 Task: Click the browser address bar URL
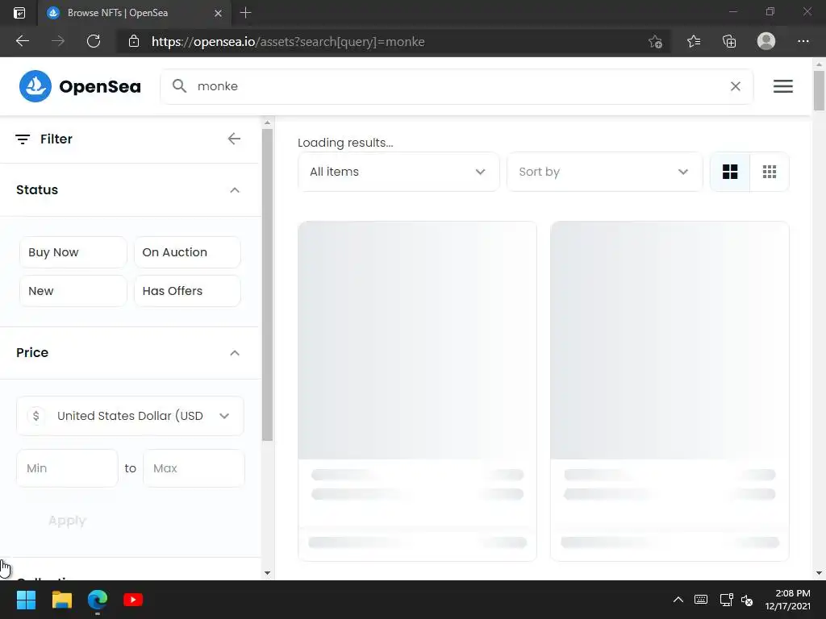[x=288, y=42]
